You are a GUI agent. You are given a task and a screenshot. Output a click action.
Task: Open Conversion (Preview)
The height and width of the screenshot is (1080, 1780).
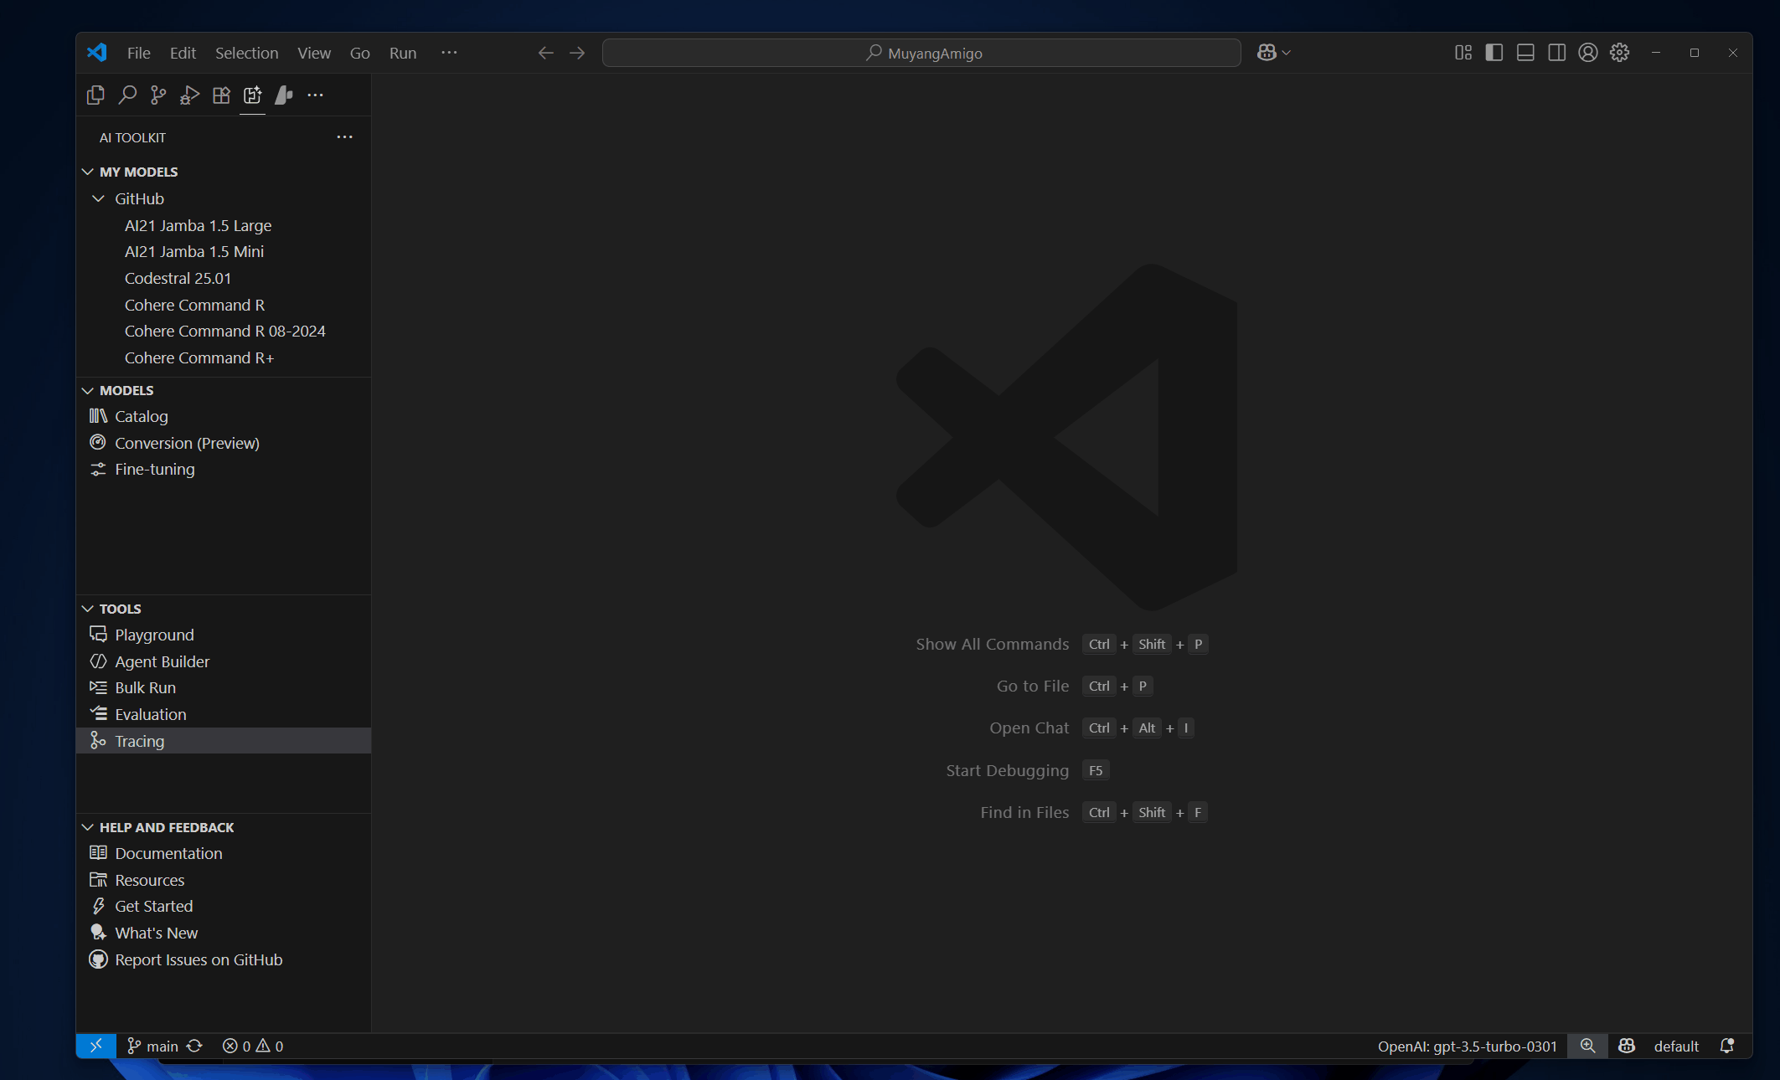point(224,443)
